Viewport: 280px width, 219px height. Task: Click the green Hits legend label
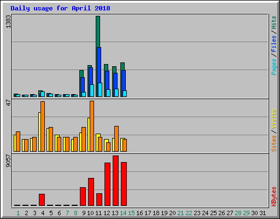(x=273, y=22)
